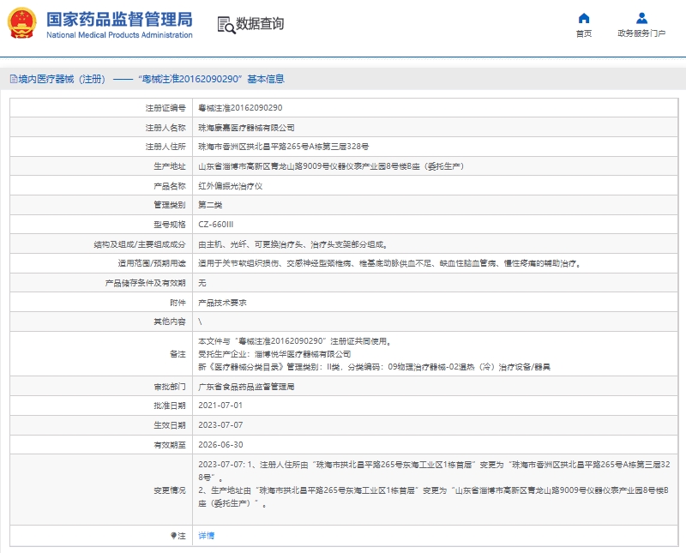Viewport: 686px width, 553px height.
Task: Click the model spec value CZ-660III
Action: coord(216,225)
